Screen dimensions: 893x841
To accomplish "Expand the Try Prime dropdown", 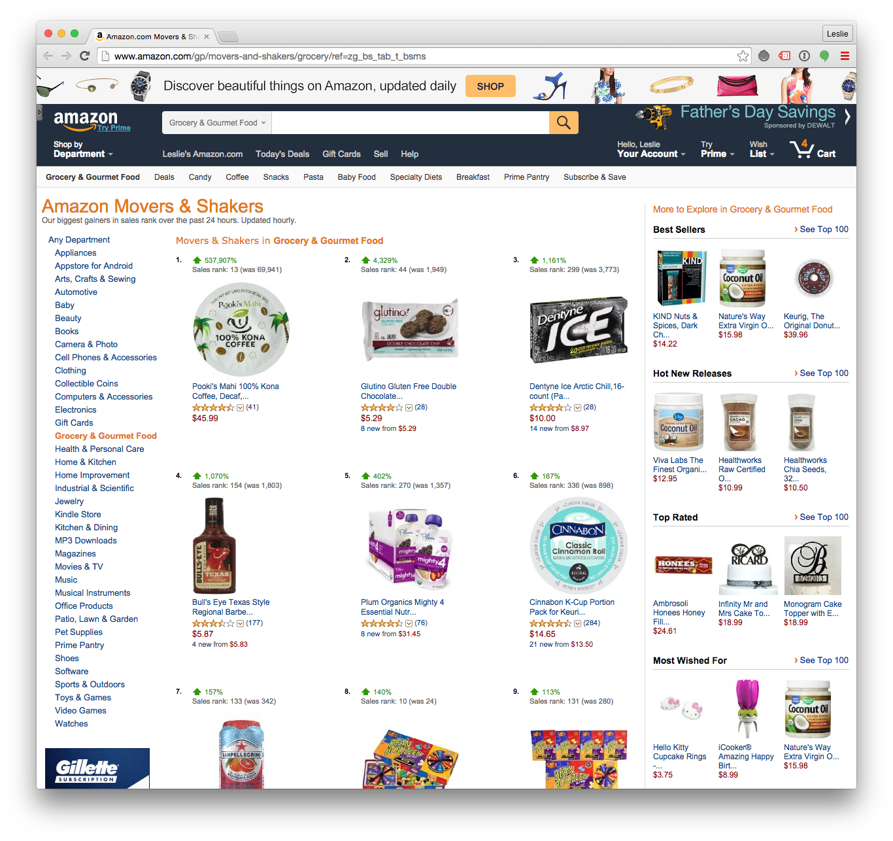I will (x=717, y=149).
